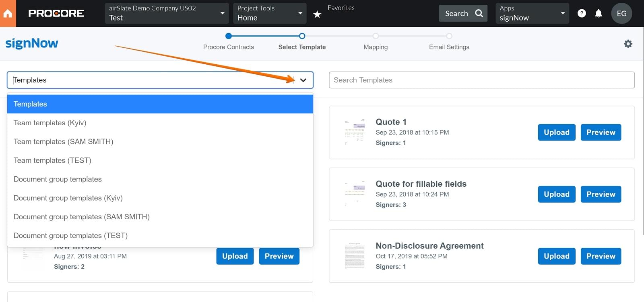Click the Procore Contracts step circle
The width and height of the screenshot is (644, 302).
click(x=229, y=36)
